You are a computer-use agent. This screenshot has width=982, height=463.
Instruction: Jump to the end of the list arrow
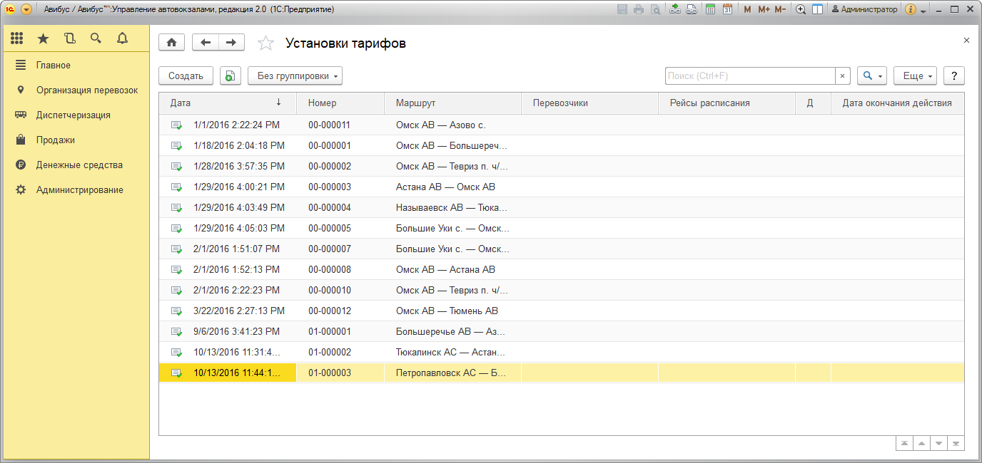[x=956, y=444]
